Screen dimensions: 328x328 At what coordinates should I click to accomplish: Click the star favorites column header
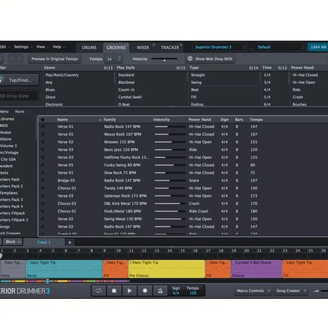pos(42,120)
